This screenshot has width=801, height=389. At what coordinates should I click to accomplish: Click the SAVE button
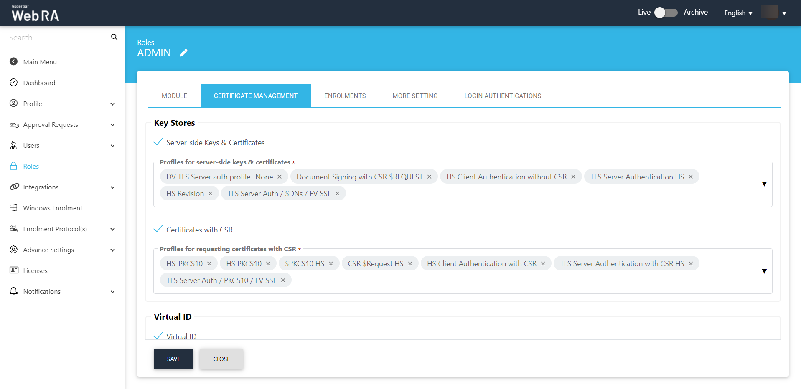[173, 359]
